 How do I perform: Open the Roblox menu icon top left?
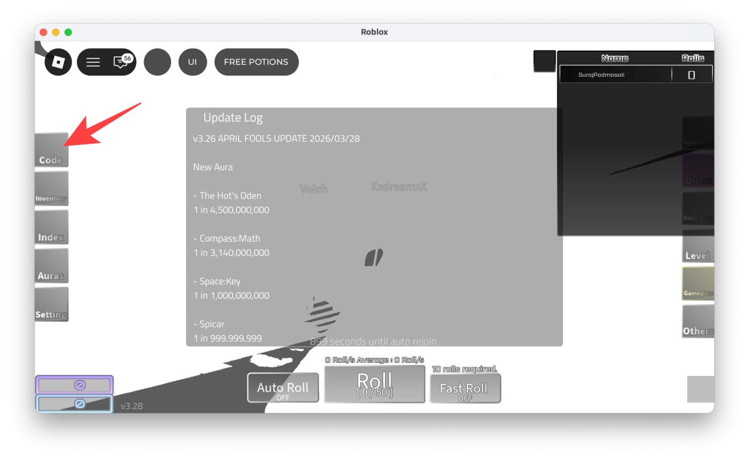[57, 62]
